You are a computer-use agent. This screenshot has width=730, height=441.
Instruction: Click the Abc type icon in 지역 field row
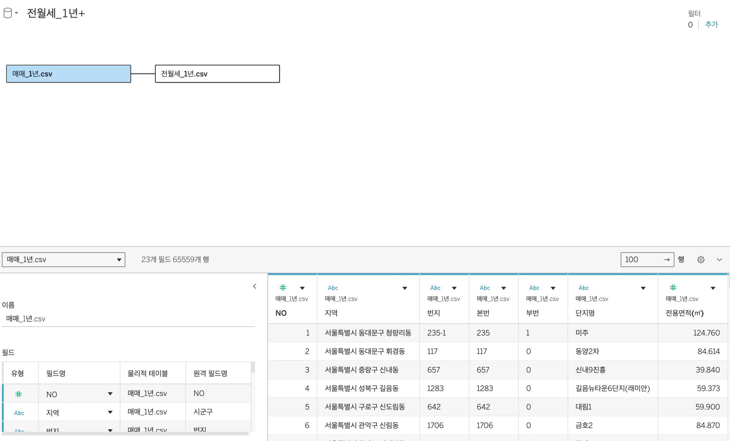coord(19,413)
